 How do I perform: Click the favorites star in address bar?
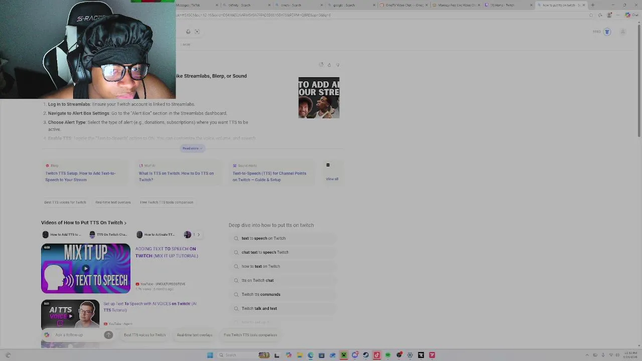591,15
